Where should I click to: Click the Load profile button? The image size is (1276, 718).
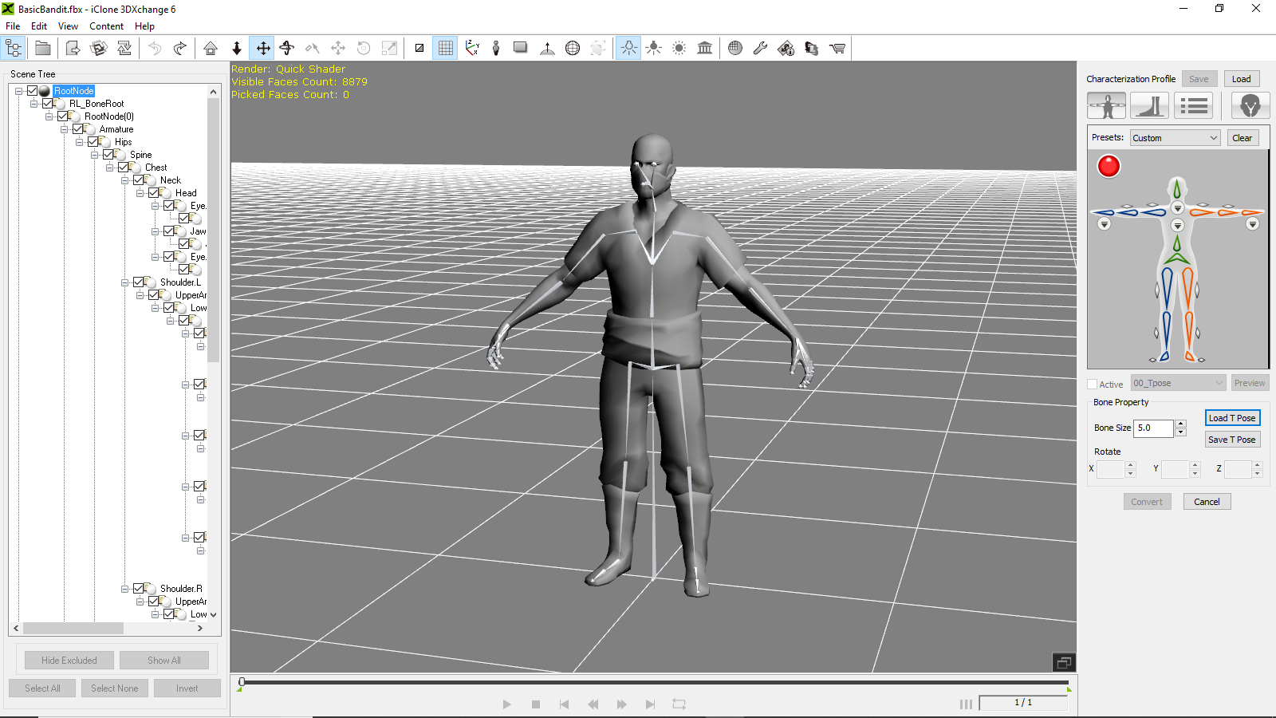pyautogui.click(x=1241, y=79)
